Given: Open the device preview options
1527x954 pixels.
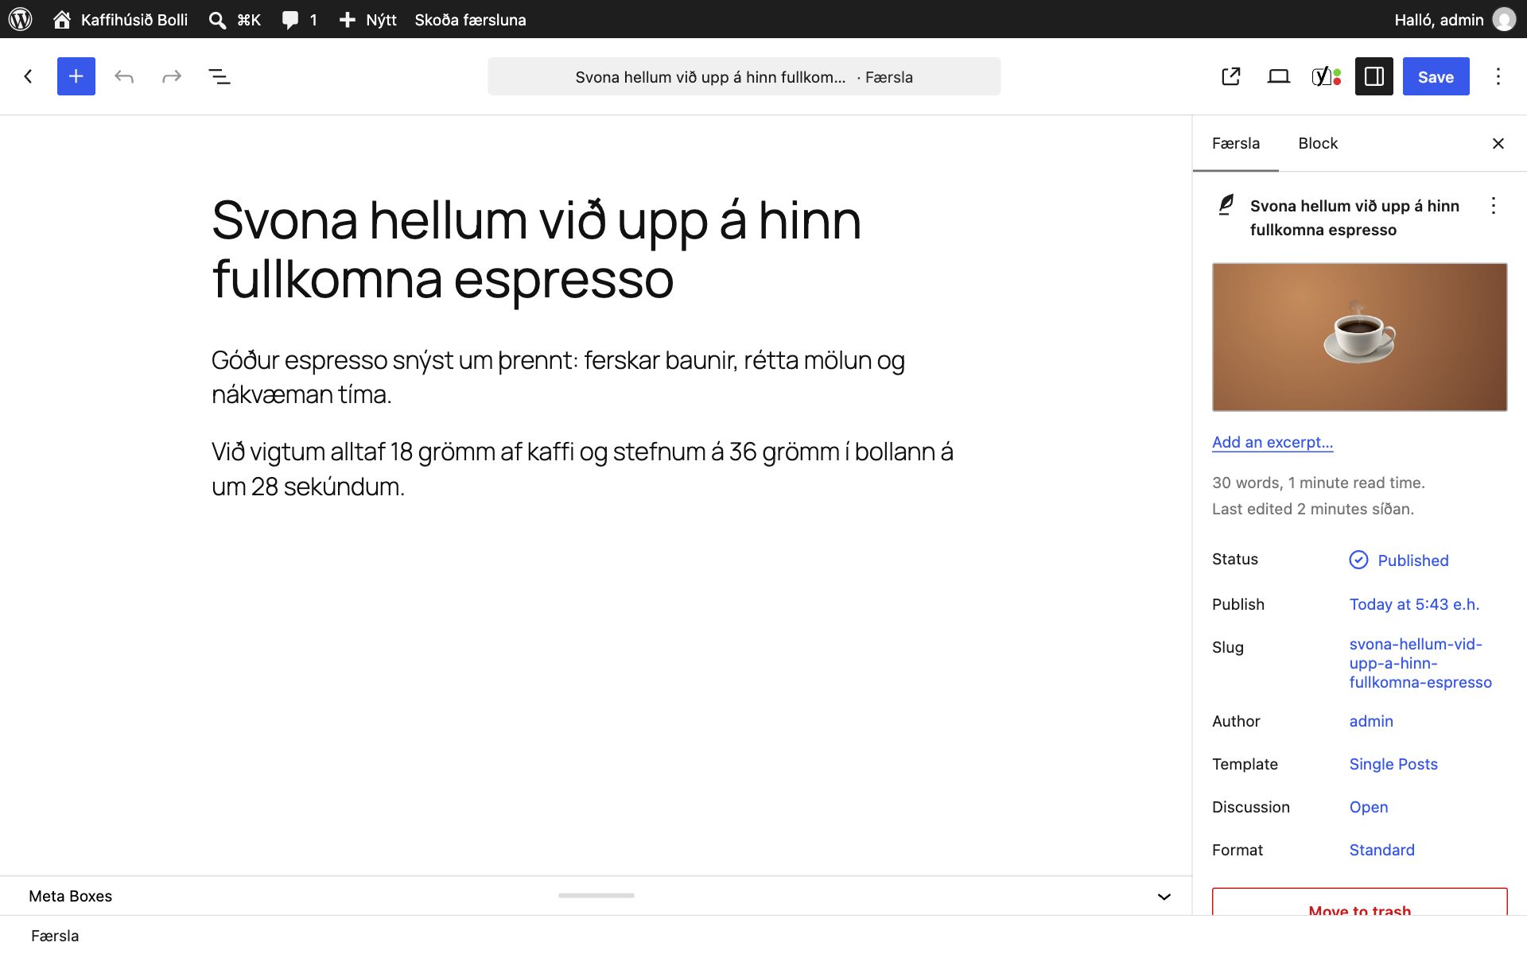Looking at the screenshot, I should pos(1279,76).
